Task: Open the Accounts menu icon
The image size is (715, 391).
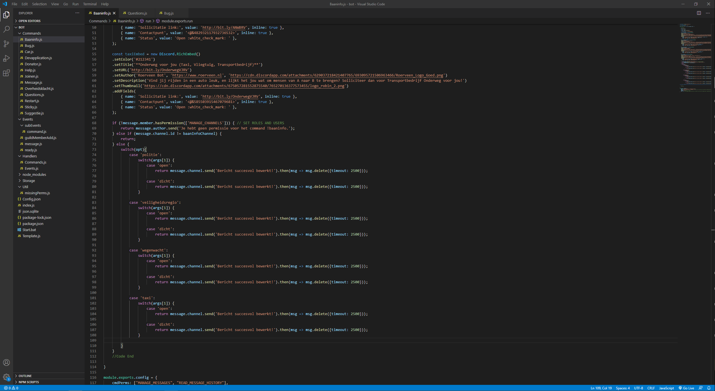Action: coord(6,363)
